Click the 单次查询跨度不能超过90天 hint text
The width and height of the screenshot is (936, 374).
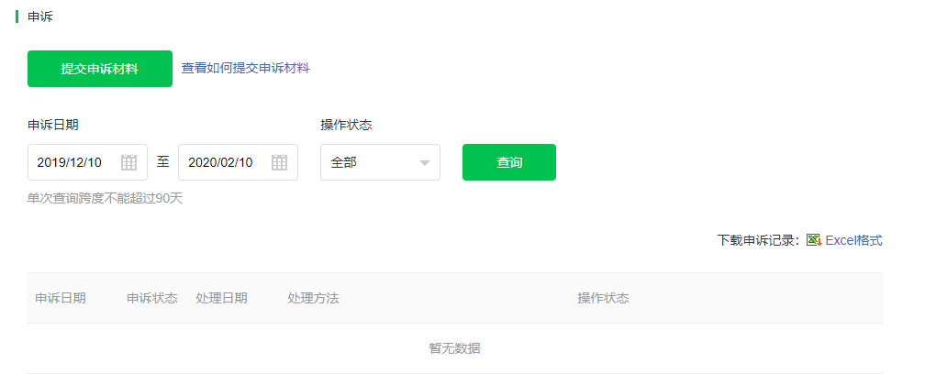pyautogui.click(x=105, y=199)
